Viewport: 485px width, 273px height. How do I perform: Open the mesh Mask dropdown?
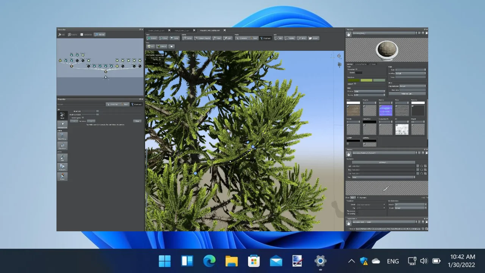click(383, 177)
